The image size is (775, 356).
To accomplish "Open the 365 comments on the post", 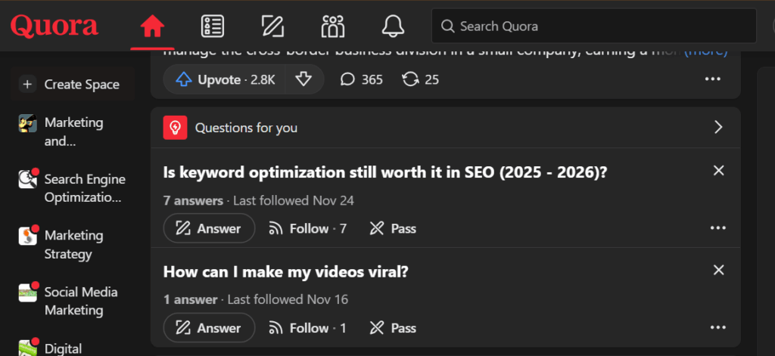I will click(x=362, y=79).
